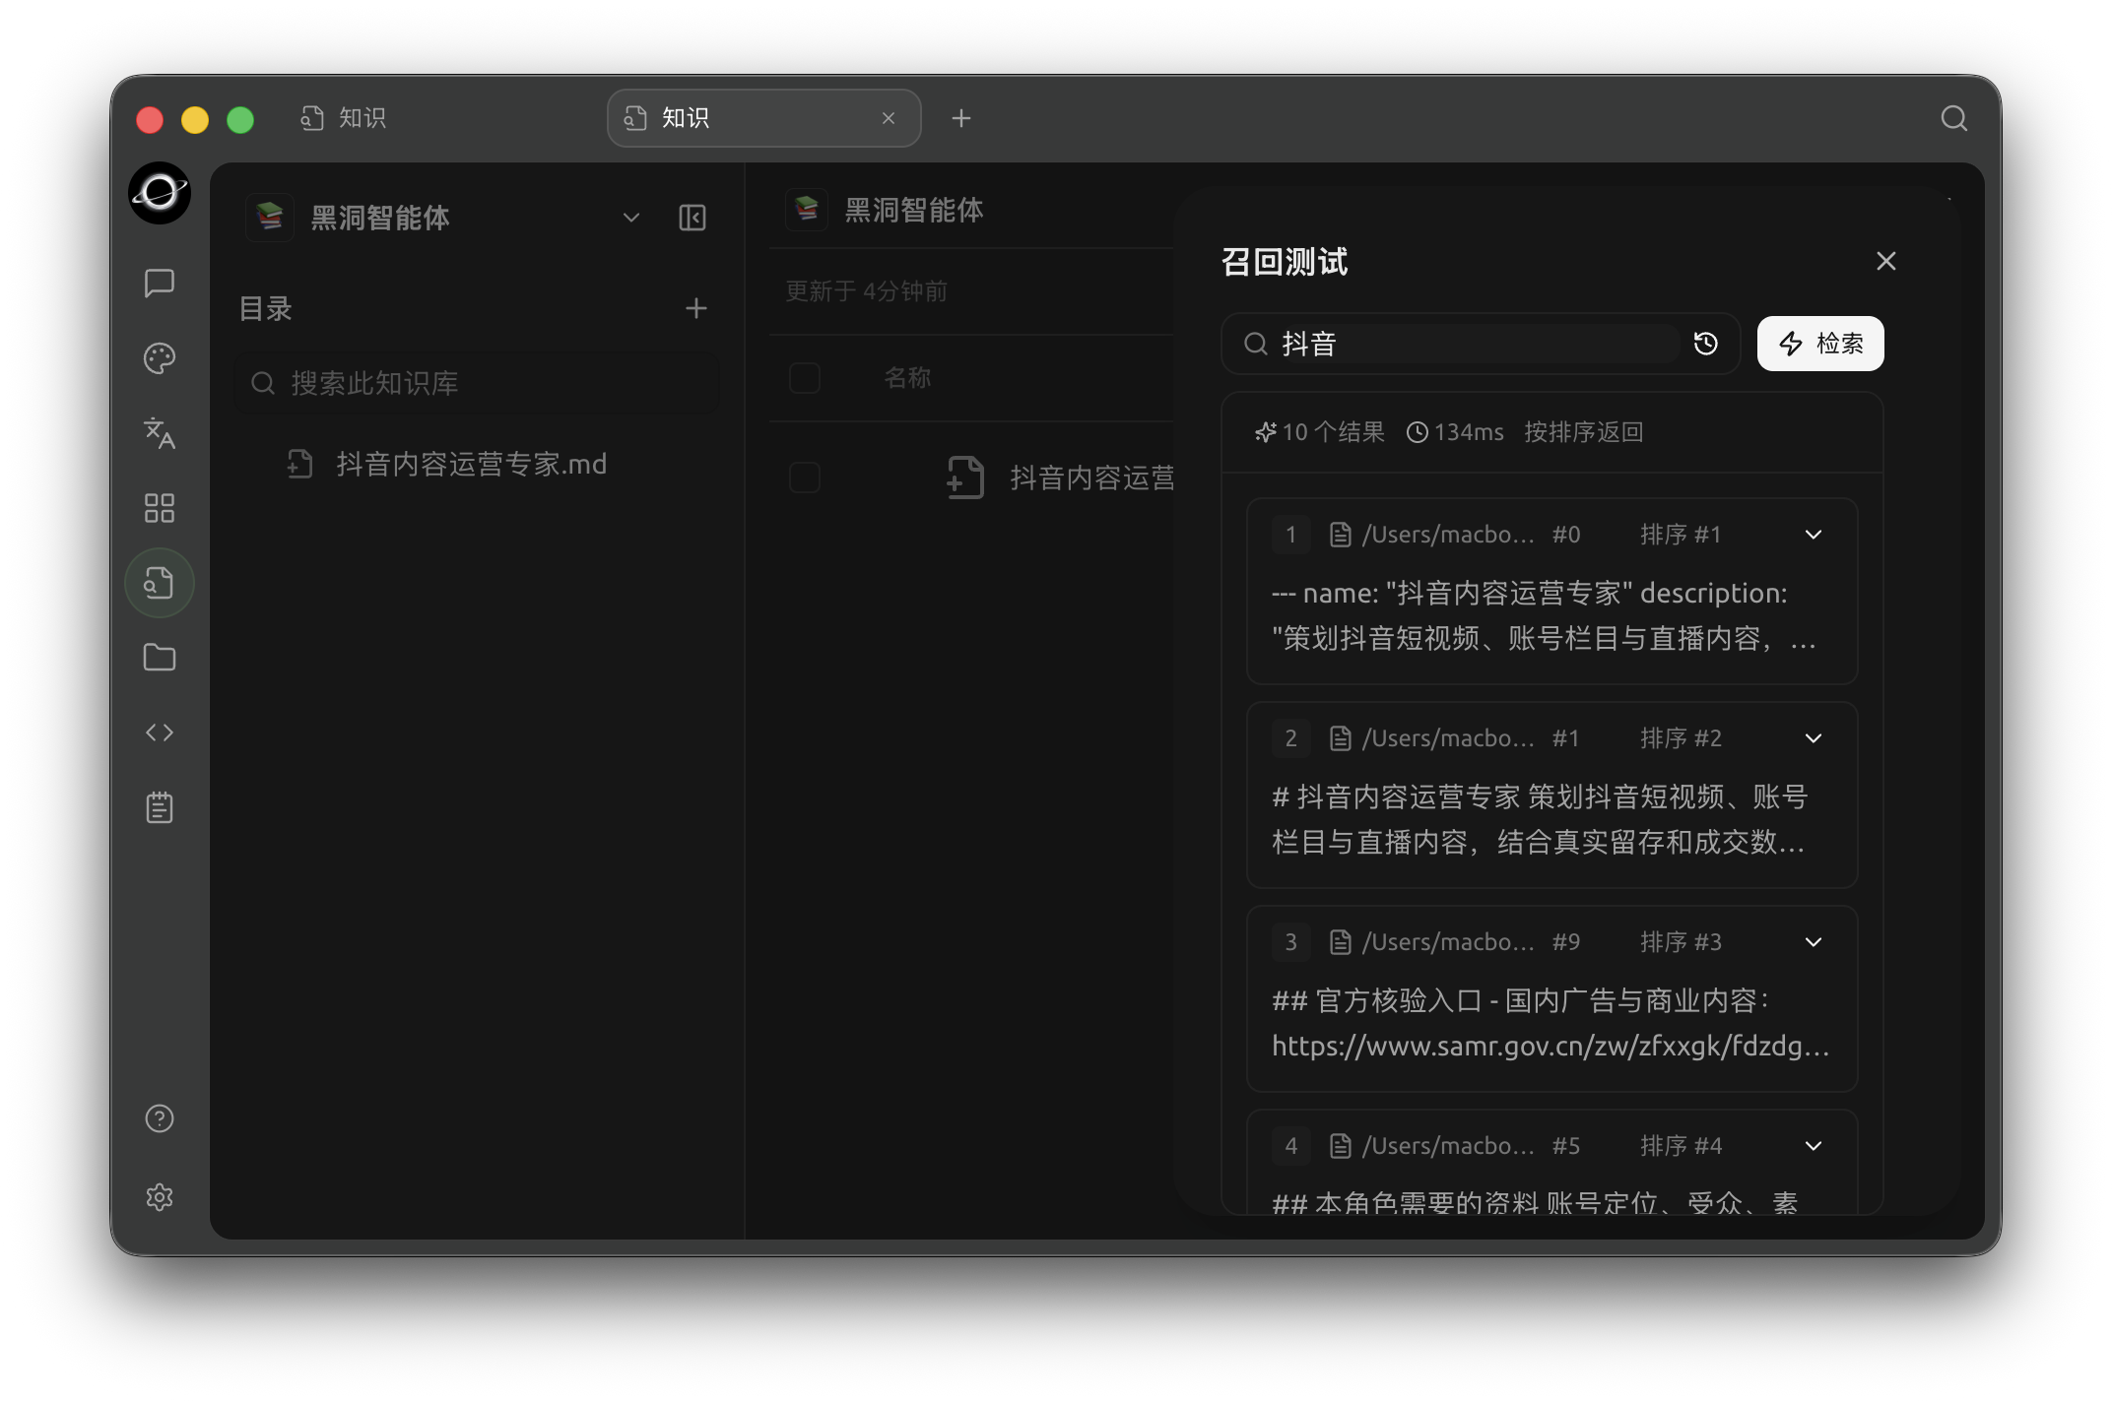The image size is (2112, 1402).
Task: Add a new entry to 目录
Action: tap(696, 308)
